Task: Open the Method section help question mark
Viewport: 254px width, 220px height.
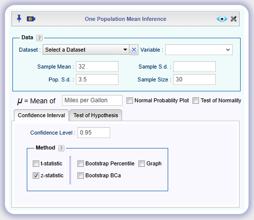Action: pyautogui.click(x=61, y=148)
